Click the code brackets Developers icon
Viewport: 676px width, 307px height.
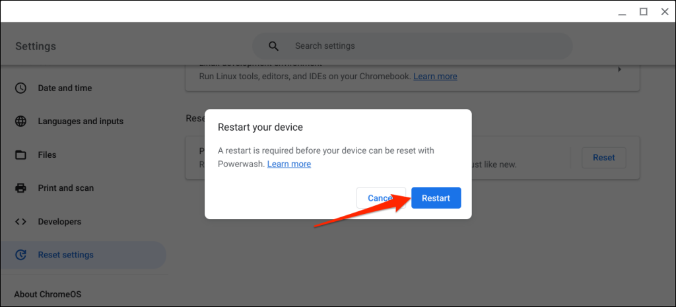(x=21, y=222)
